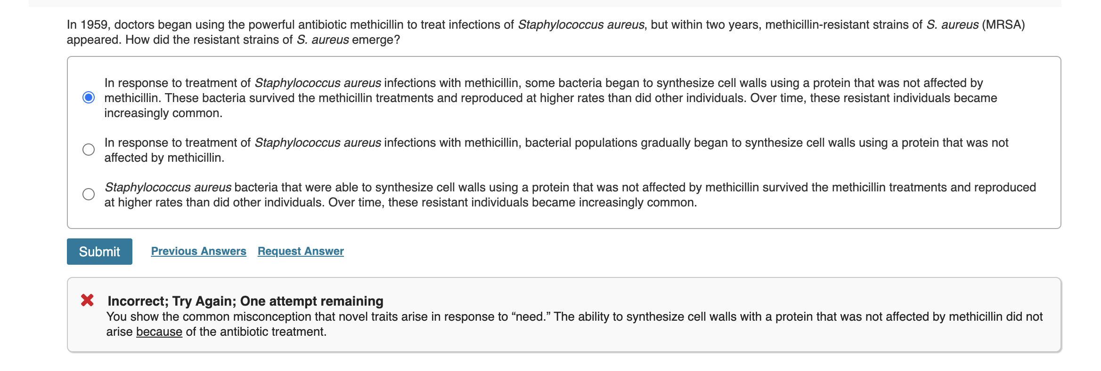Click Request Answer
Screen dimensions: 1101x371
300,251
